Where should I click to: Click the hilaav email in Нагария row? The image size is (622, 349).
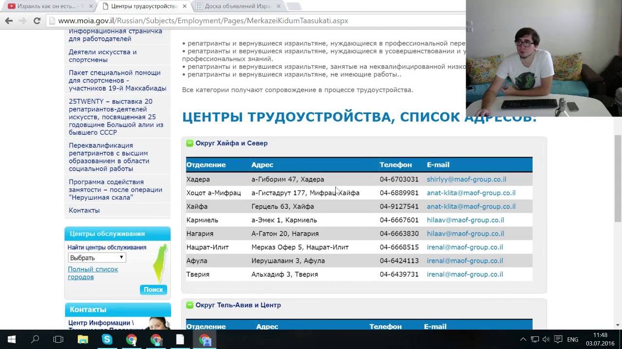point(465,234)
